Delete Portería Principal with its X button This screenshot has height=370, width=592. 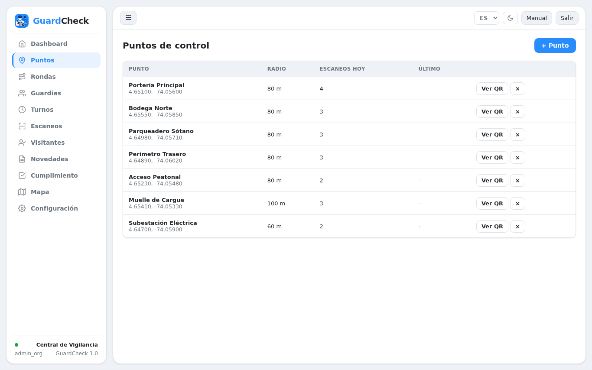tap(517, 89)
